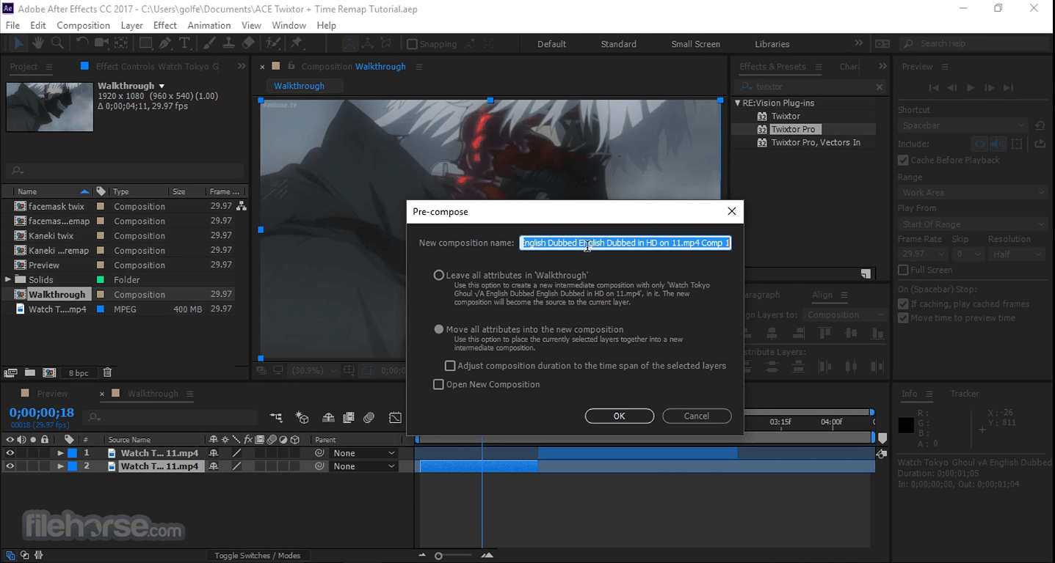Select the Brush tool

209,43
